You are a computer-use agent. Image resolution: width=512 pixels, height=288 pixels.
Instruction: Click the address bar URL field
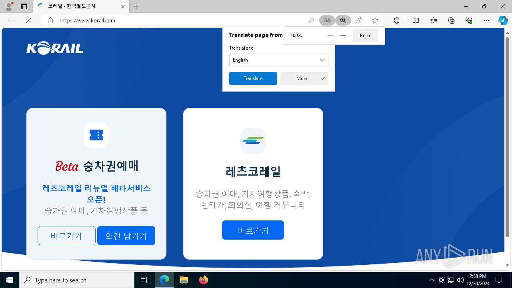pos(180,20)
